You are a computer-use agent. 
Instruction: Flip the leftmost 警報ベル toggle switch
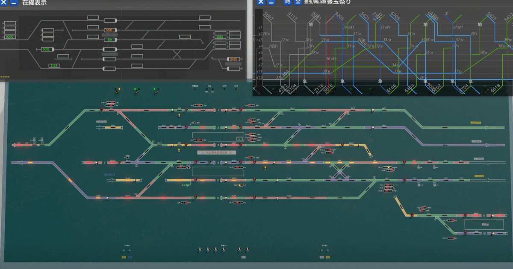coord(200,250)
